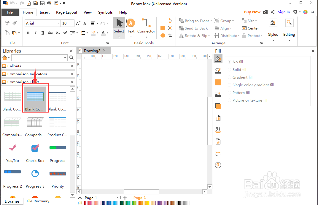The height and width of the screenshot is (205, 318).
Task: Click the Save icon in title bar
Action: coord(42,3)
